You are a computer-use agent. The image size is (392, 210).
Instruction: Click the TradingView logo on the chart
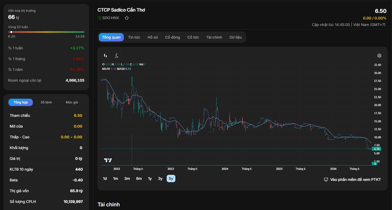(x=108, y=160)
